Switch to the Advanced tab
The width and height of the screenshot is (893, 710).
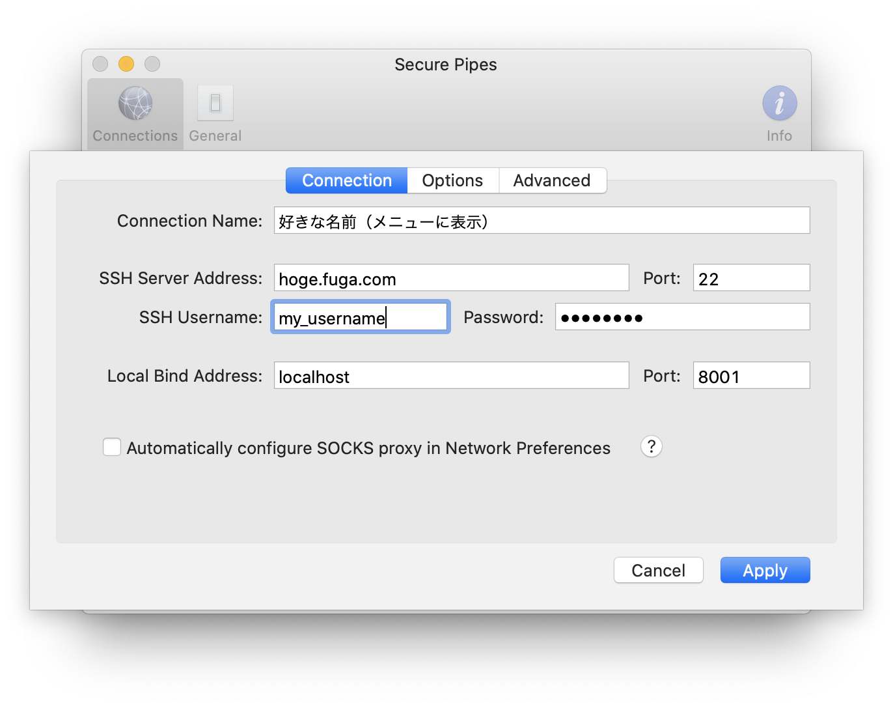tap(552, 180)
